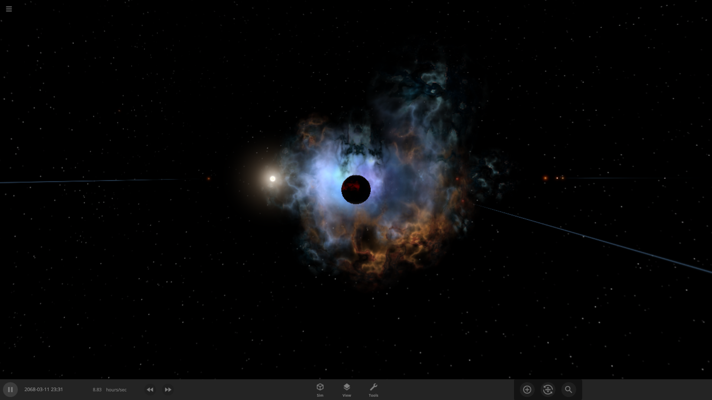Slow down simulation with rewind arrows
712x400 pixels.
[150, 390]
